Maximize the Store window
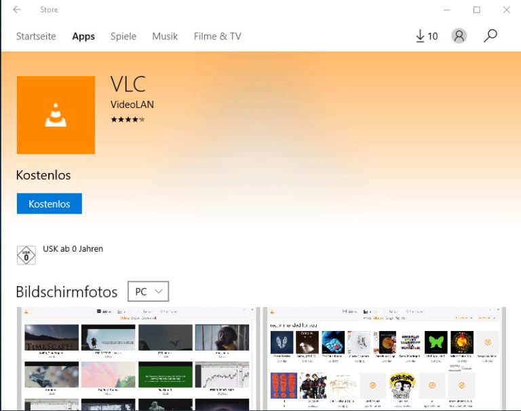Screen dimensions: 521x411 pos(477,10)
